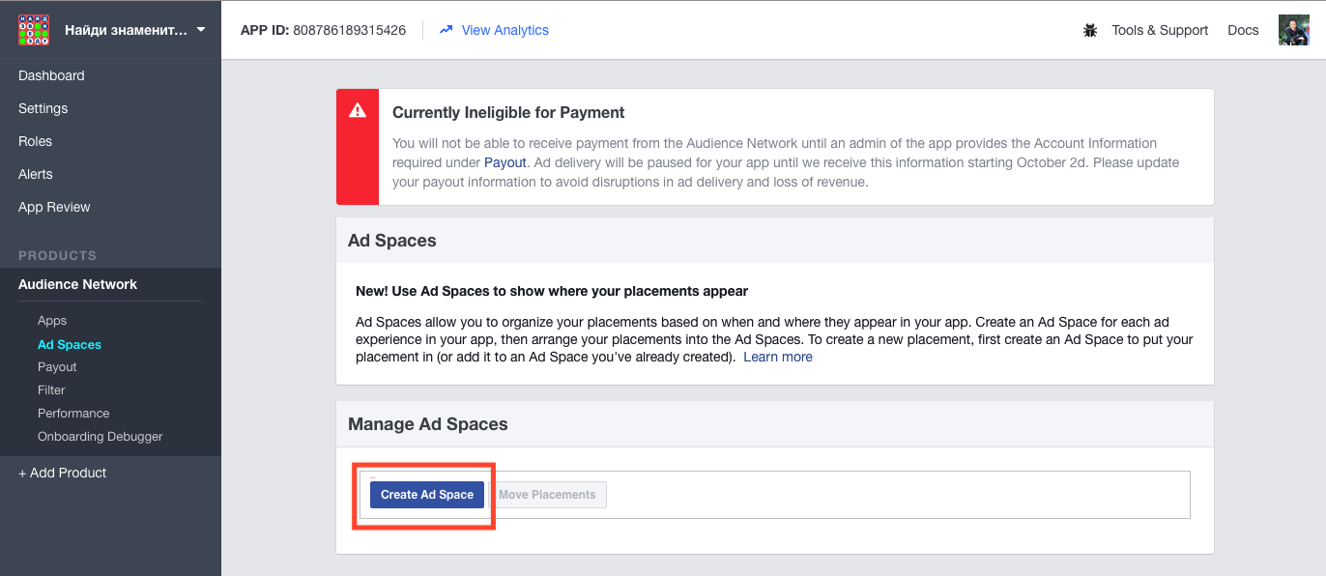Open the Learn more link
The image size is (1326, 576).
tap(778, 357)
